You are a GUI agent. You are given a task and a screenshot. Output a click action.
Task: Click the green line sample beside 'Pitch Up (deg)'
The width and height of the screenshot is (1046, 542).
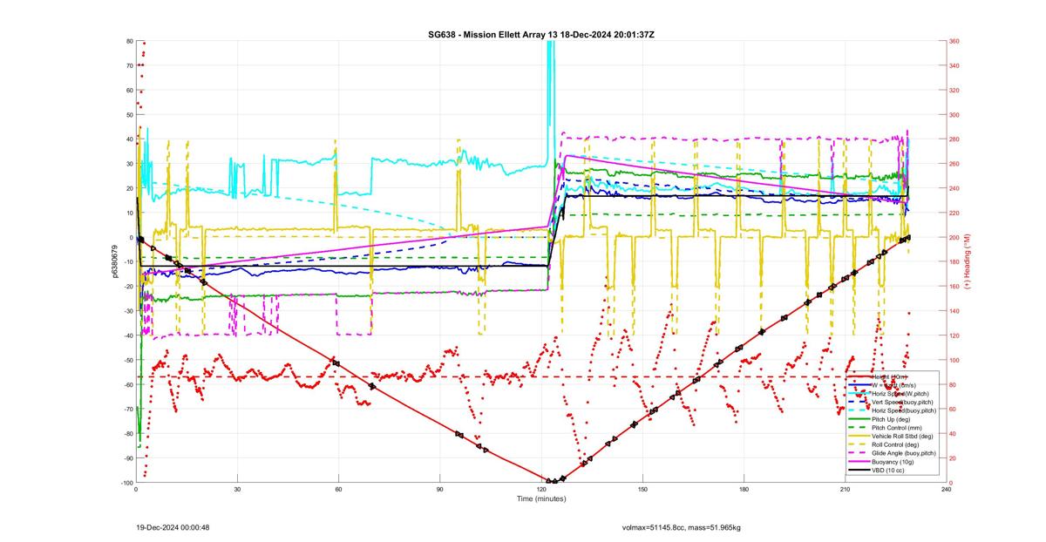click(x=859, y=419)
